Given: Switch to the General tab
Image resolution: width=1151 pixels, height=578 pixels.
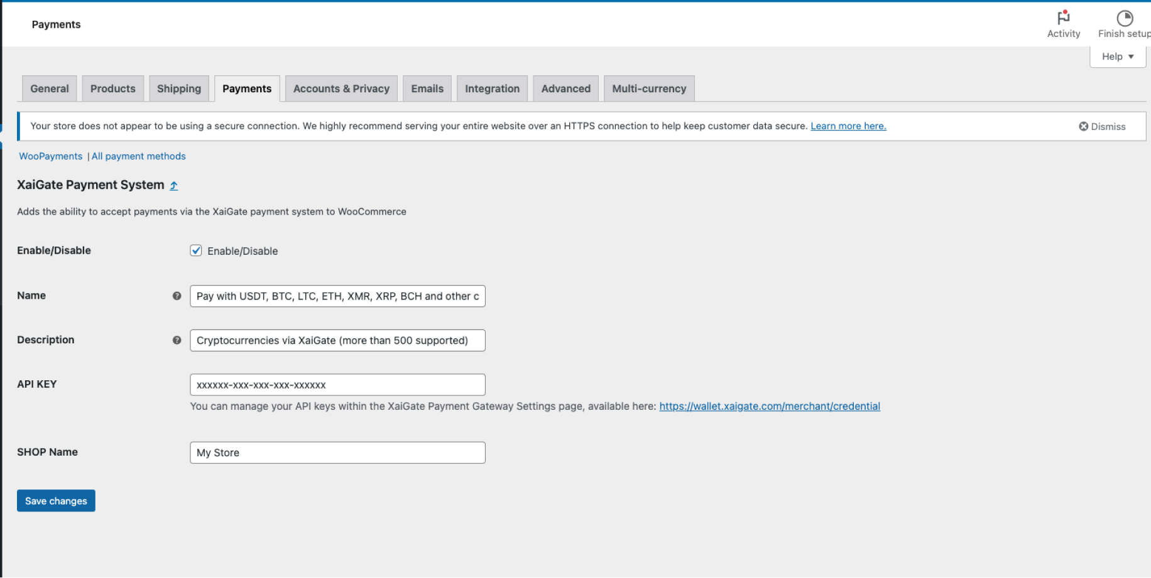Looking at the screenshot, I should 49,88.
